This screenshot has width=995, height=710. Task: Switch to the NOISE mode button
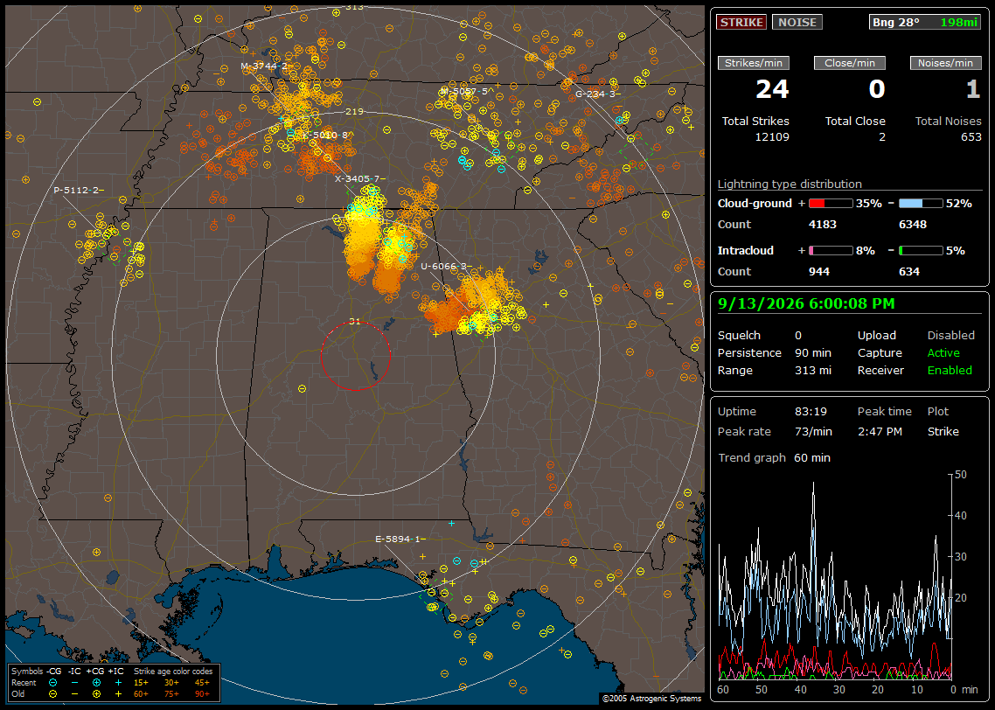(x=797, y=22)
